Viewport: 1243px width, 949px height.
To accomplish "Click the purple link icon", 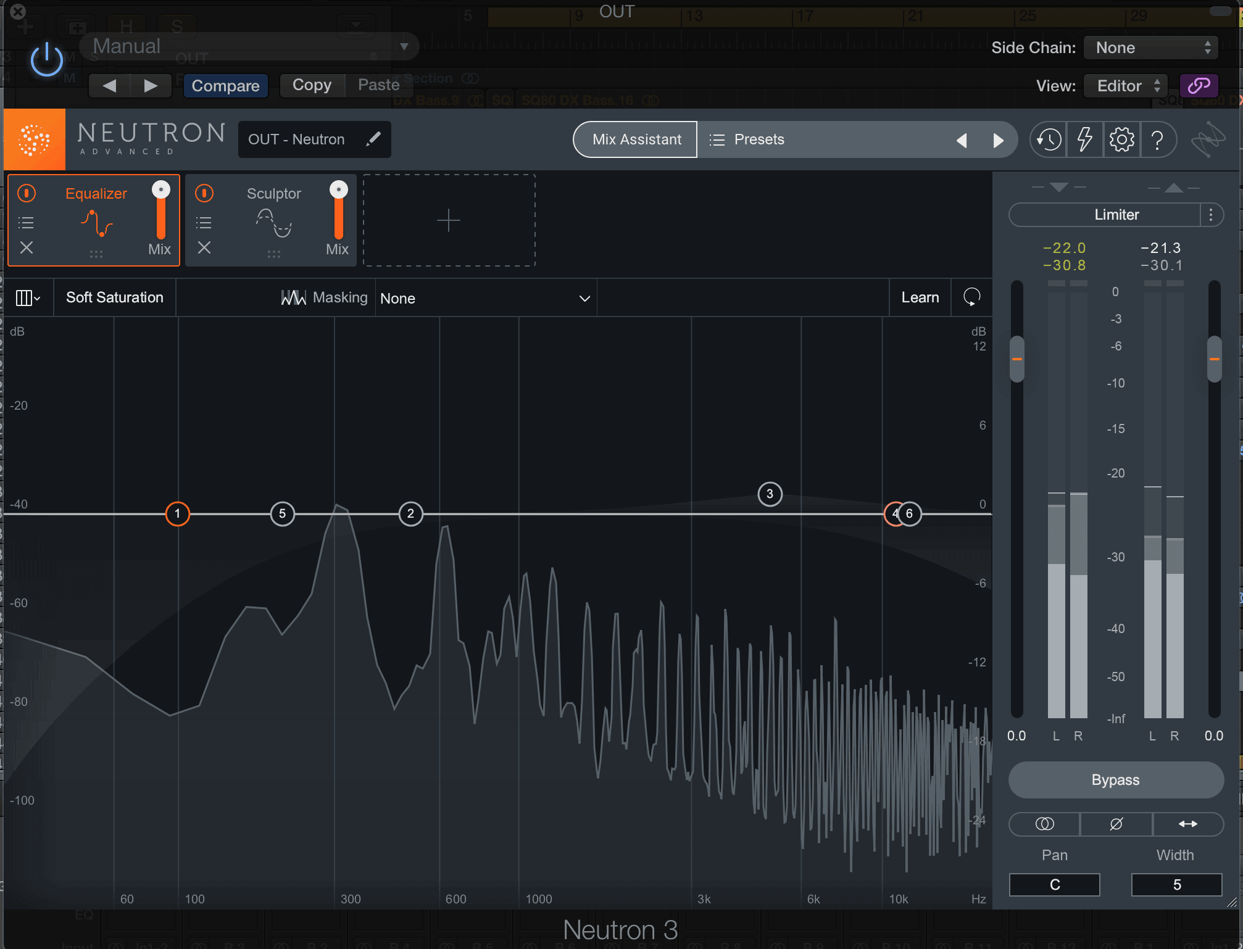I will 1199,86.
